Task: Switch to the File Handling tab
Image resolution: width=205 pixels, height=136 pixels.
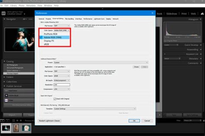Action: pos(69,19)
